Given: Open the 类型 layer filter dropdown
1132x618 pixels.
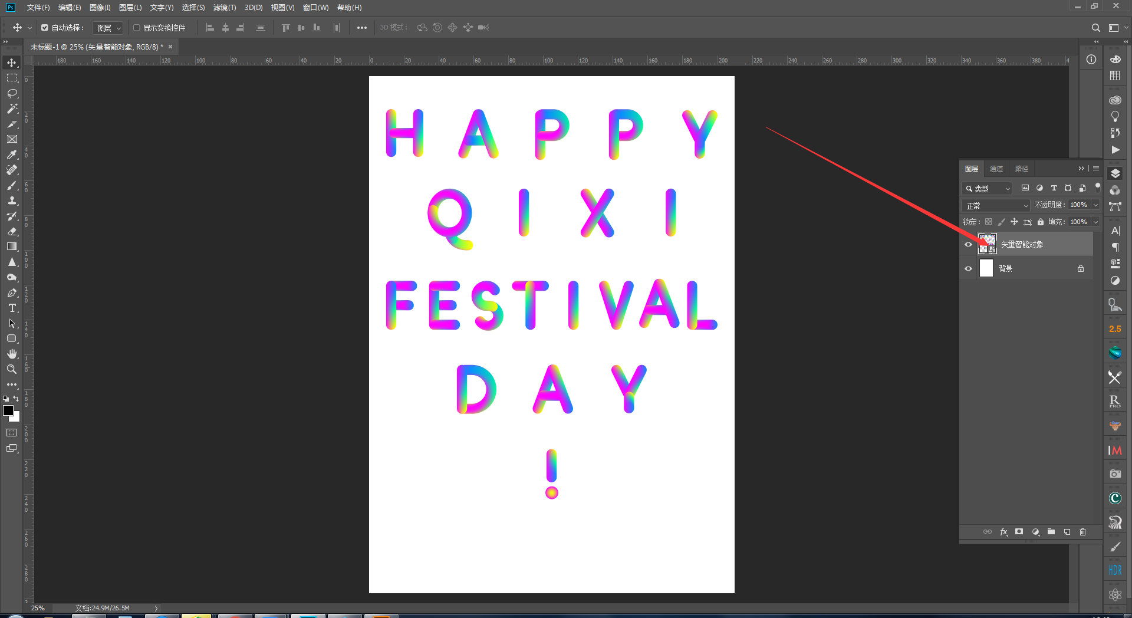Looking at the screenshot, I should [988, 189].
